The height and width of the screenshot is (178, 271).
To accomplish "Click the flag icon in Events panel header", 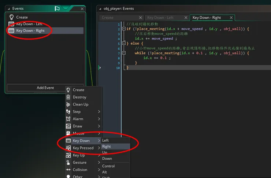I will [x=57, y=8].
